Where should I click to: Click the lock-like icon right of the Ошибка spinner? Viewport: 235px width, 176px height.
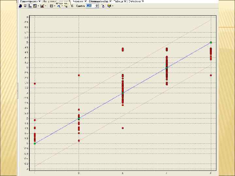[x=103, y=6]
